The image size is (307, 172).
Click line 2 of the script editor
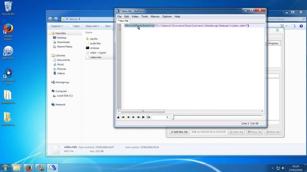[193, 29]
